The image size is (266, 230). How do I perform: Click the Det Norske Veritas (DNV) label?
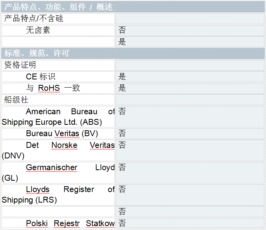point(58,150)
